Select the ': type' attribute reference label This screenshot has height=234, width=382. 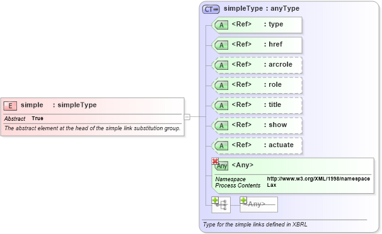274,25
